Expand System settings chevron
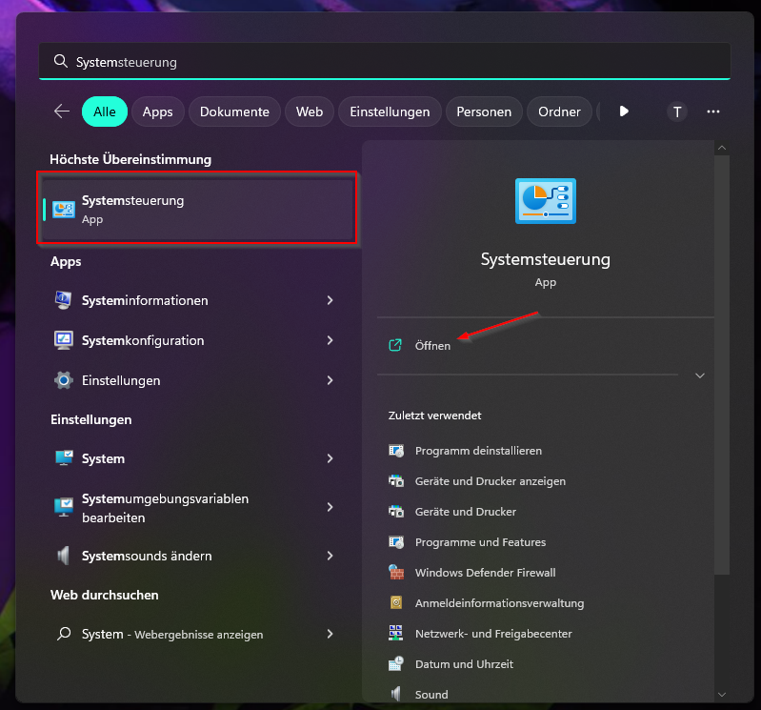Image resolution: width=761 pixels, height=710 pixels. click(x=330, y=458)
